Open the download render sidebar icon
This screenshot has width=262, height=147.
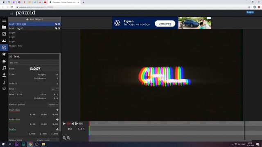[4, 75]
